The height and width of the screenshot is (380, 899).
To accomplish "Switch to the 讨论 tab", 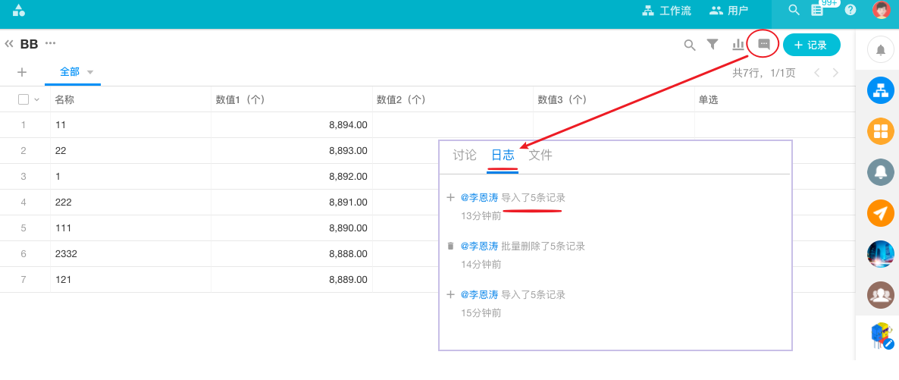I will tap(465, 155).
